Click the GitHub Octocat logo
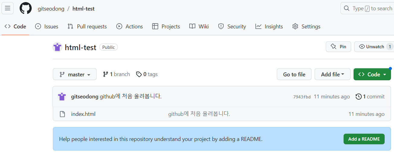394x153 pixels. pyautogui.click(x=26, y=8)
